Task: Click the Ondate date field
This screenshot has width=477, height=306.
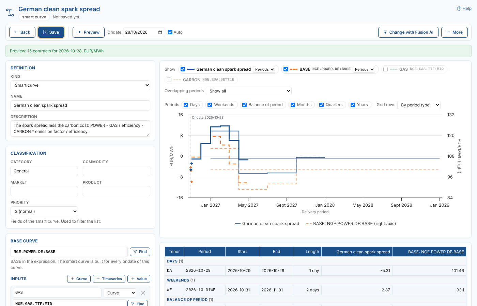Action: (x=144, y=32)
